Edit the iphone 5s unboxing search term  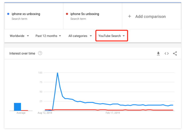tap(85, 14)
